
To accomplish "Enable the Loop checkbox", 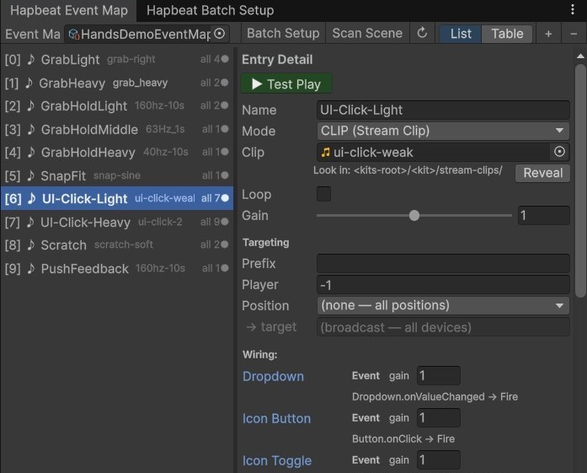I will [x=324, y=194].
